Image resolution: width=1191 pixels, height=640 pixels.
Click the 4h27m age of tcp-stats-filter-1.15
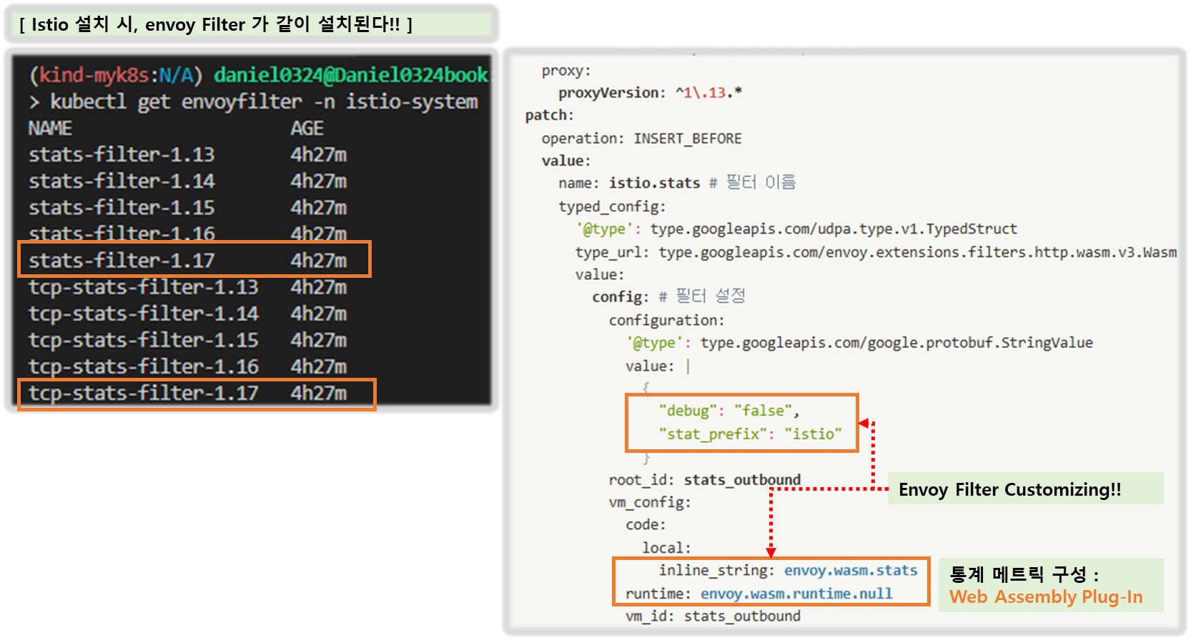318,340
